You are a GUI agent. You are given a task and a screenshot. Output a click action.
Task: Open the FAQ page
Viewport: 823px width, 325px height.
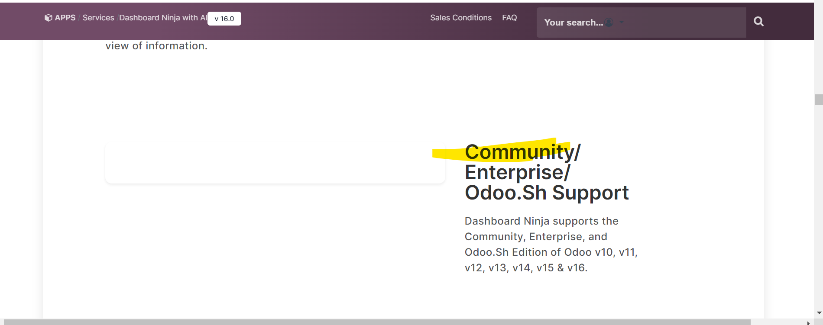509,18
